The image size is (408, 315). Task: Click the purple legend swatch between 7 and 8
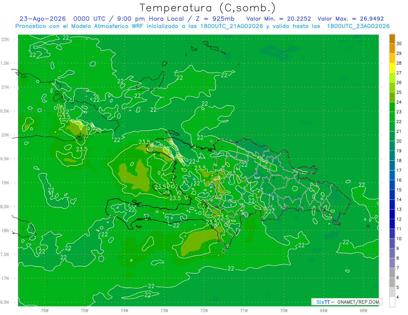tap(392, 263)
